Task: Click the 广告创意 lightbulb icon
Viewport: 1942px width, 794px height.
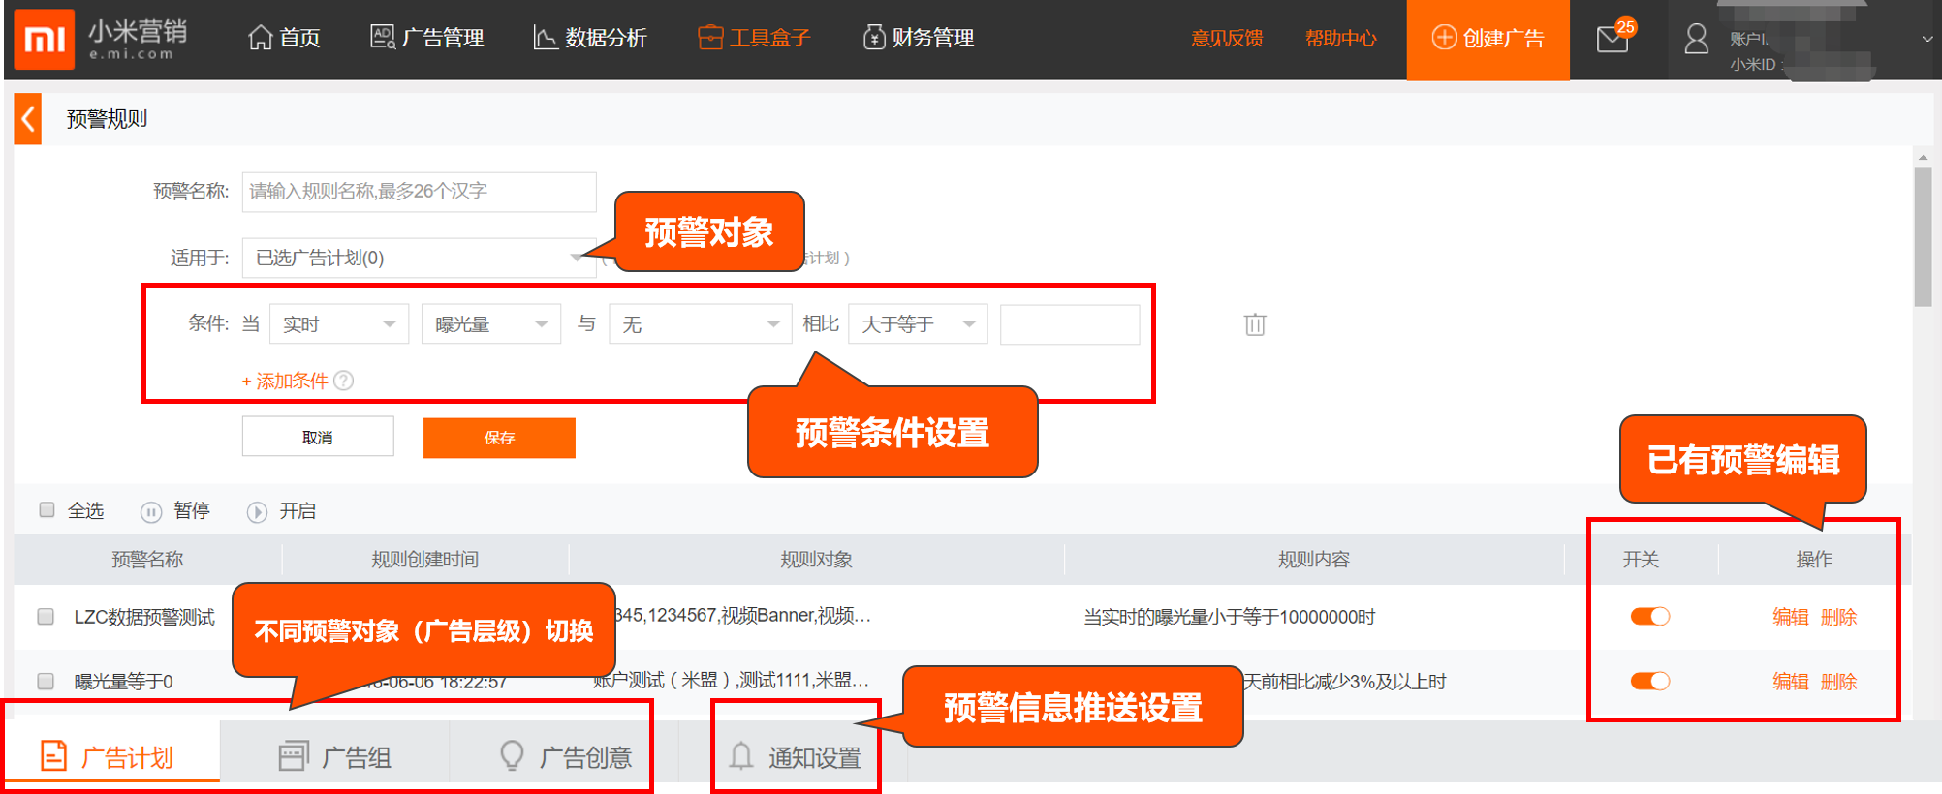Action: [512, 755]
